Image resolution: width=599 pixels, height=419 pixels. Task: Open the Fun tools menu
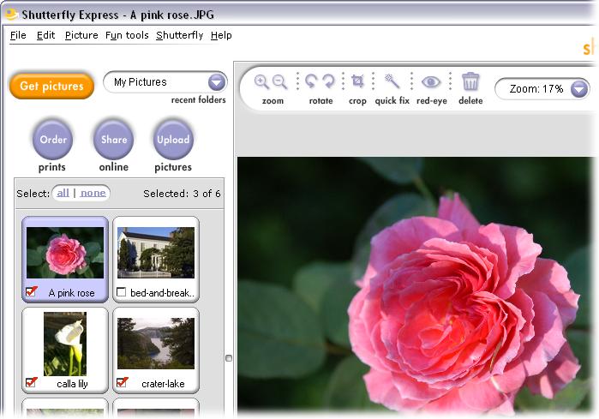(127, 35)
